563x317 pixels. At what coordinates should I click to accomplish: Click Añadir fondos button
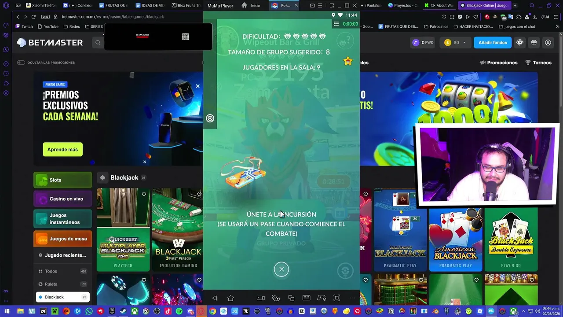493,43
